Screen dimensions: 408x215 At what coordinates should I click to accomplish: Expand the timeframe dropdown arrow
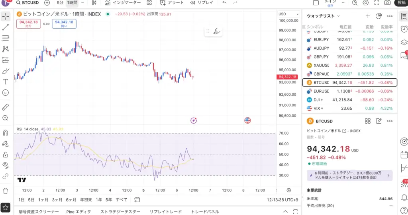(x=82, y=3)
